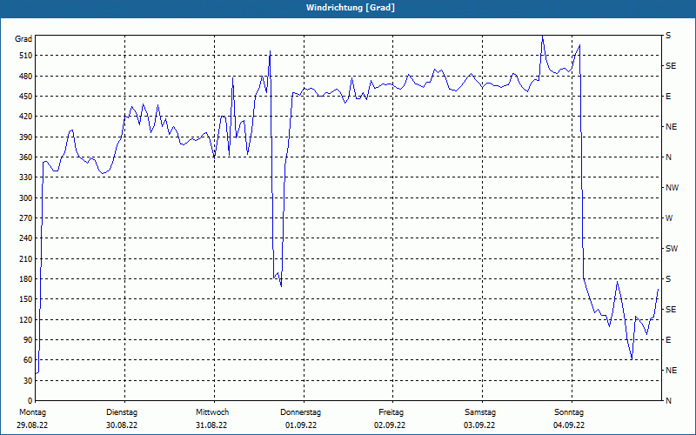The image size is (696, 435).
Task: Click the 'Donnerstag' day label
Action: [300, 412]
